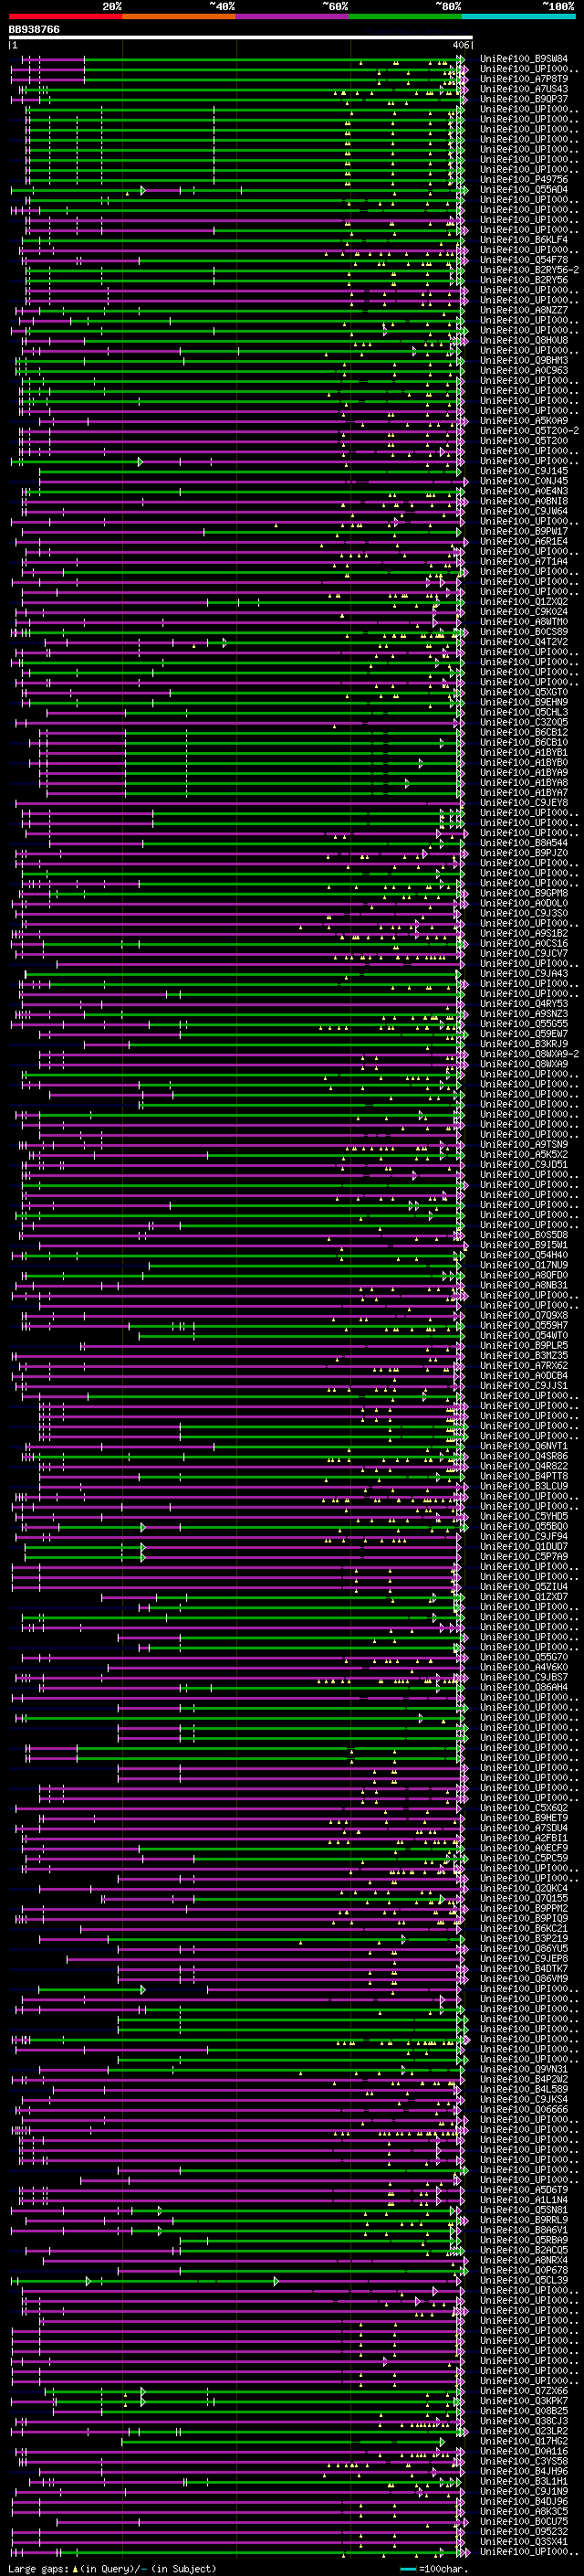View the UniRef100_Q1ZXQ2 alignment label
The image size is (584, 2576).
pyautogui.click(x=524, y=602)
